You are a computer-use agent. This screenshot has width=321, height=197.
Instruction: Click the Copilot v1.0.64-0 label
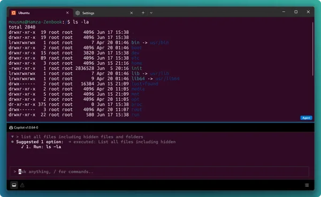pos(26,127)
